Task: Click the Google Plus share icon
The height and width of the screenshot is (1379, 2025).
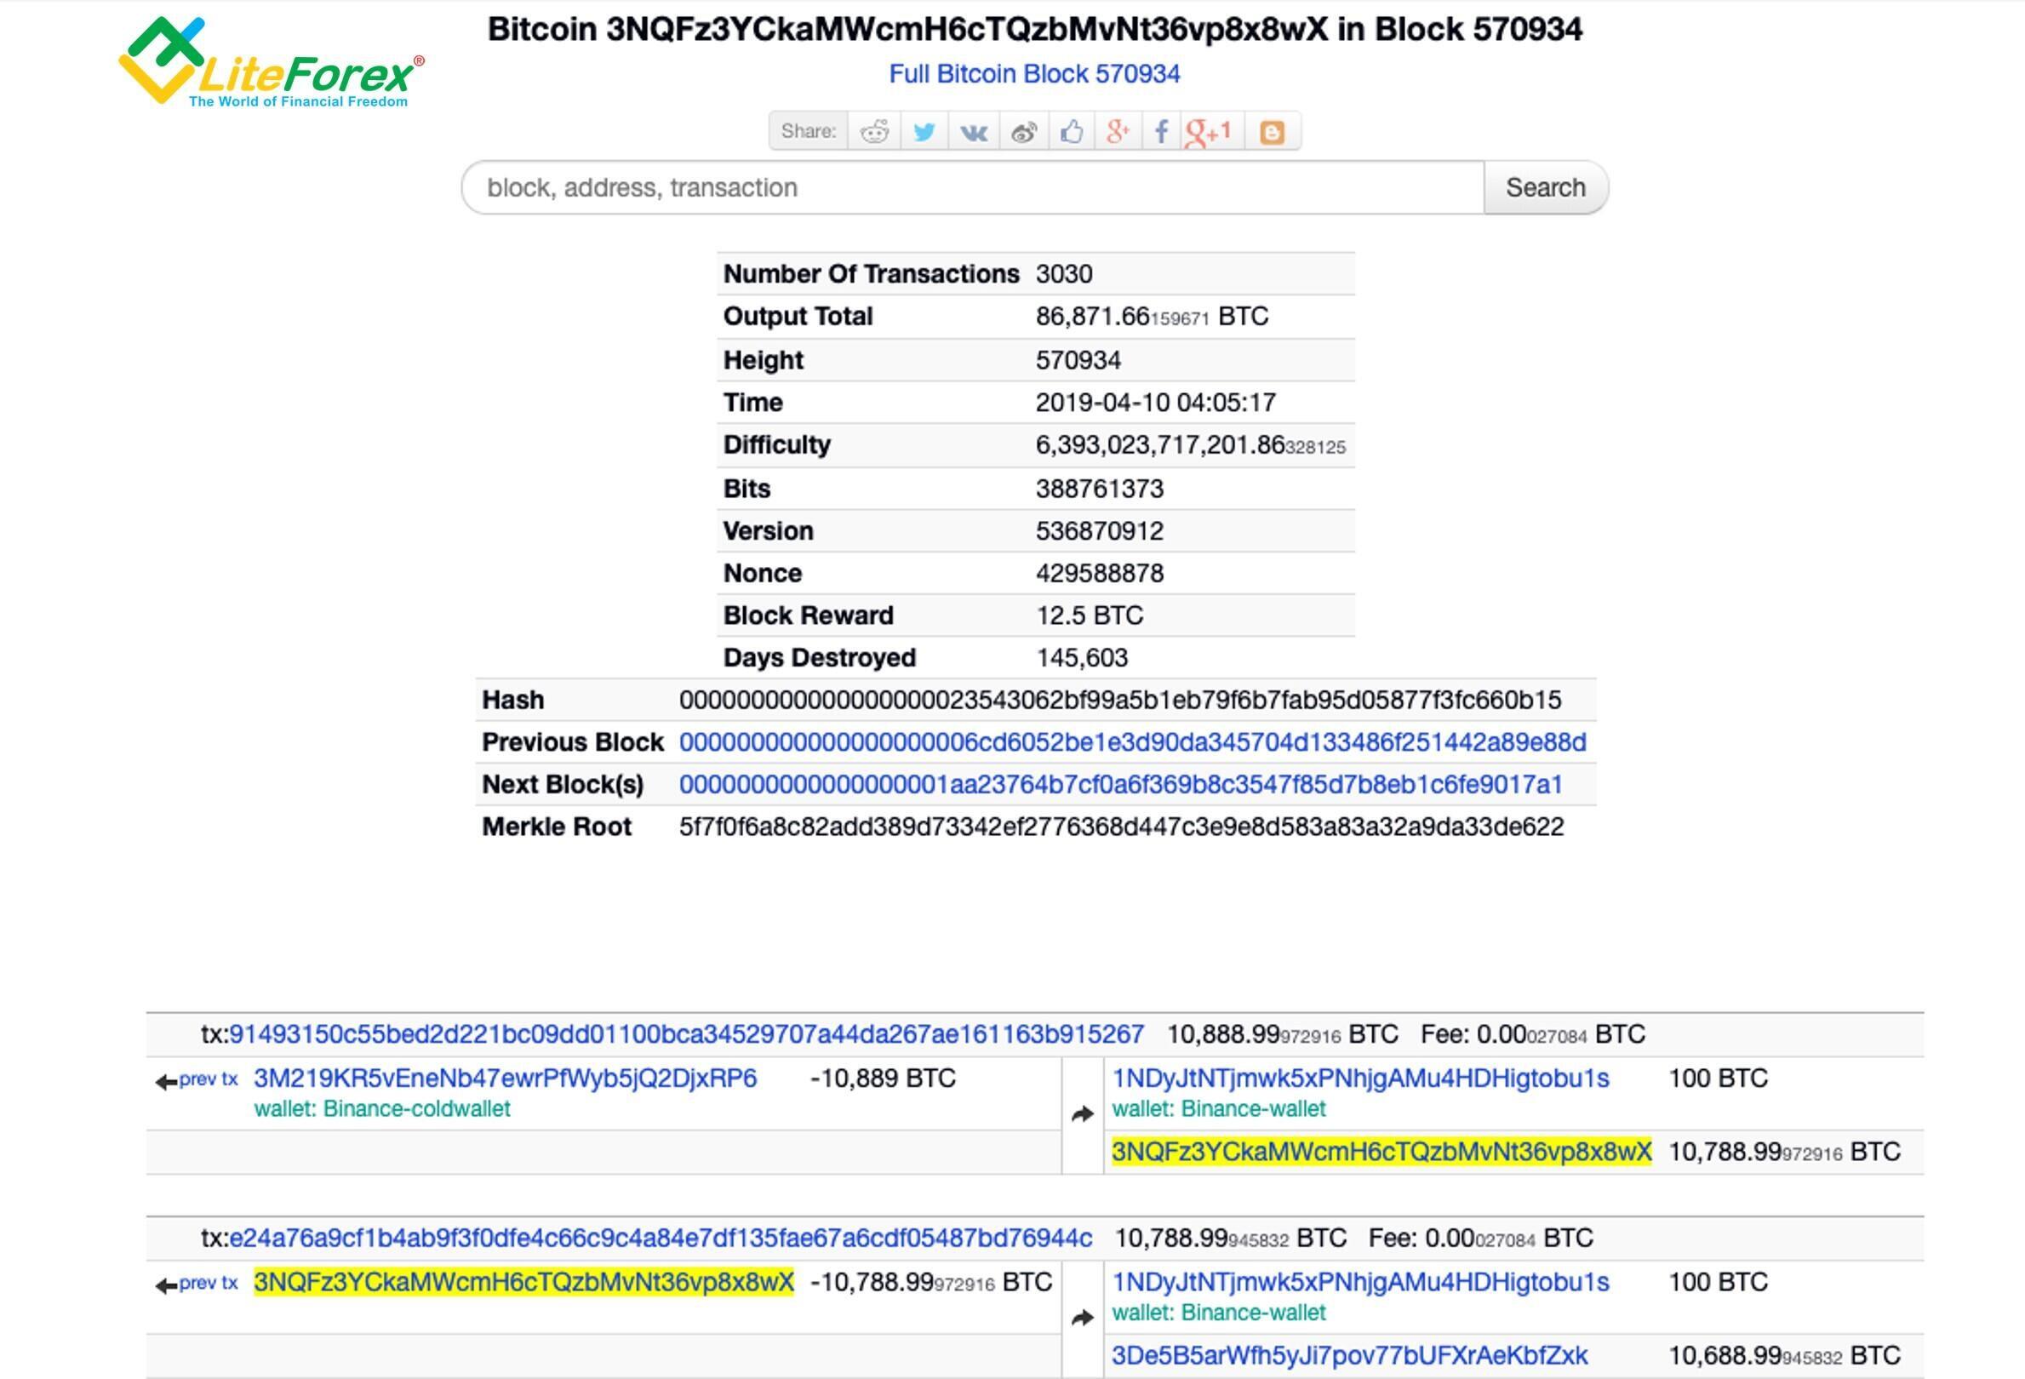Action: 1118,131
